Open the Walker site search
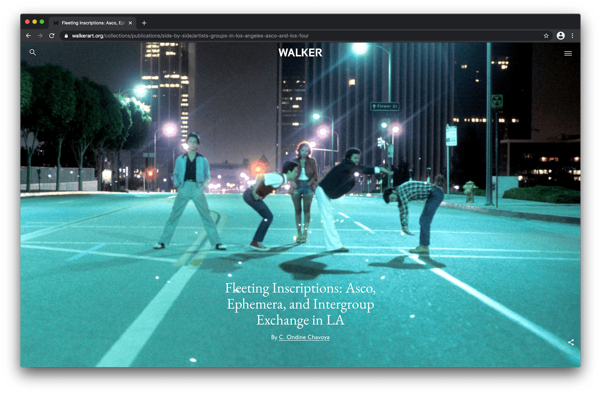 (33, 52)
